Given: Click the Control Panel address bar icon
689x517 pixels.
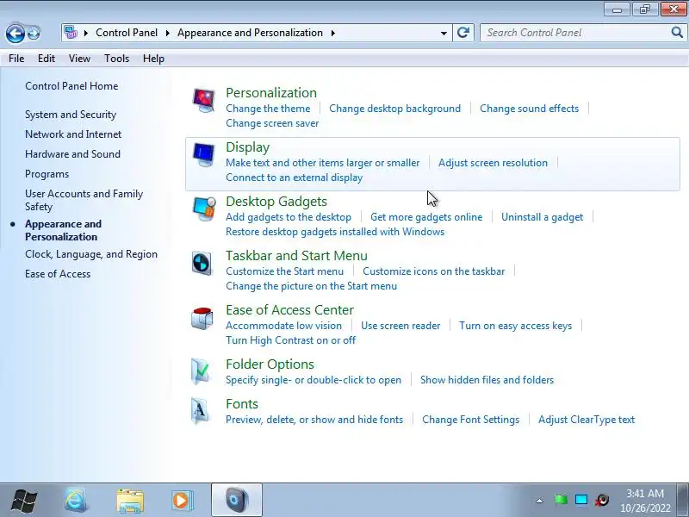Looking at the screenshot, I should coord(71,32).
